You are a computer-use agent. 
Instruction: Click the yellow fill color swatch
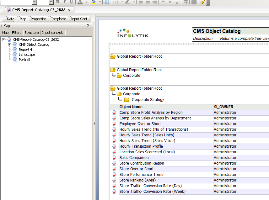point(94,4)
